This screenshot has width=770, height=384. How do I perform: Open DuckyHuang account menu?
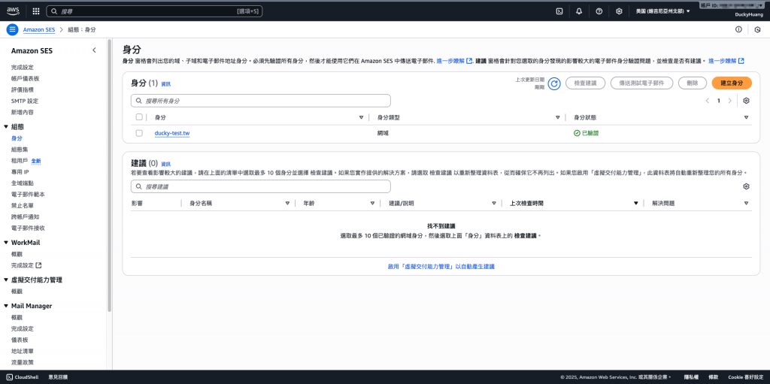click(750, 14)
